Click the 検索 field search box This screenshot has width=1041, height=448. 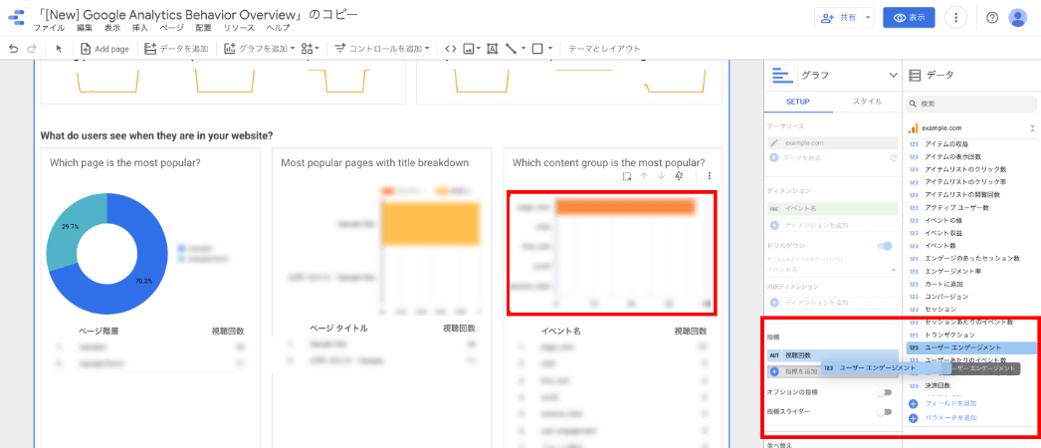tap(970, 105)
